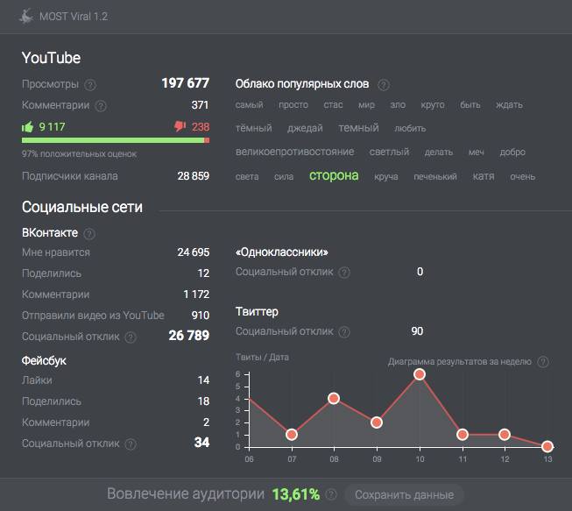Click word меч in word cloud
This screenshot has height=511, width=572.
476,153
